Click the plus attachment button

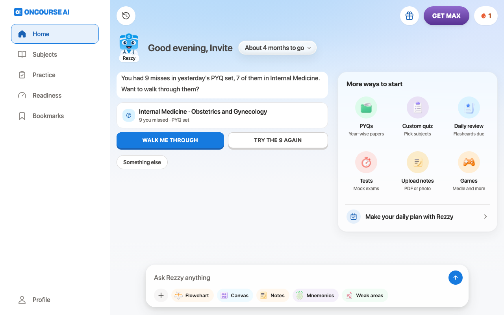tap(161, 295)
